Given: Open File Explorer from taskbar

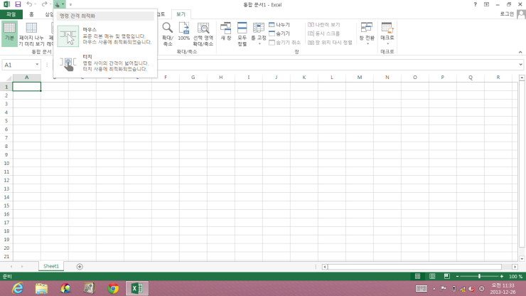Looking at the screenshot, I should coord(42,288).
